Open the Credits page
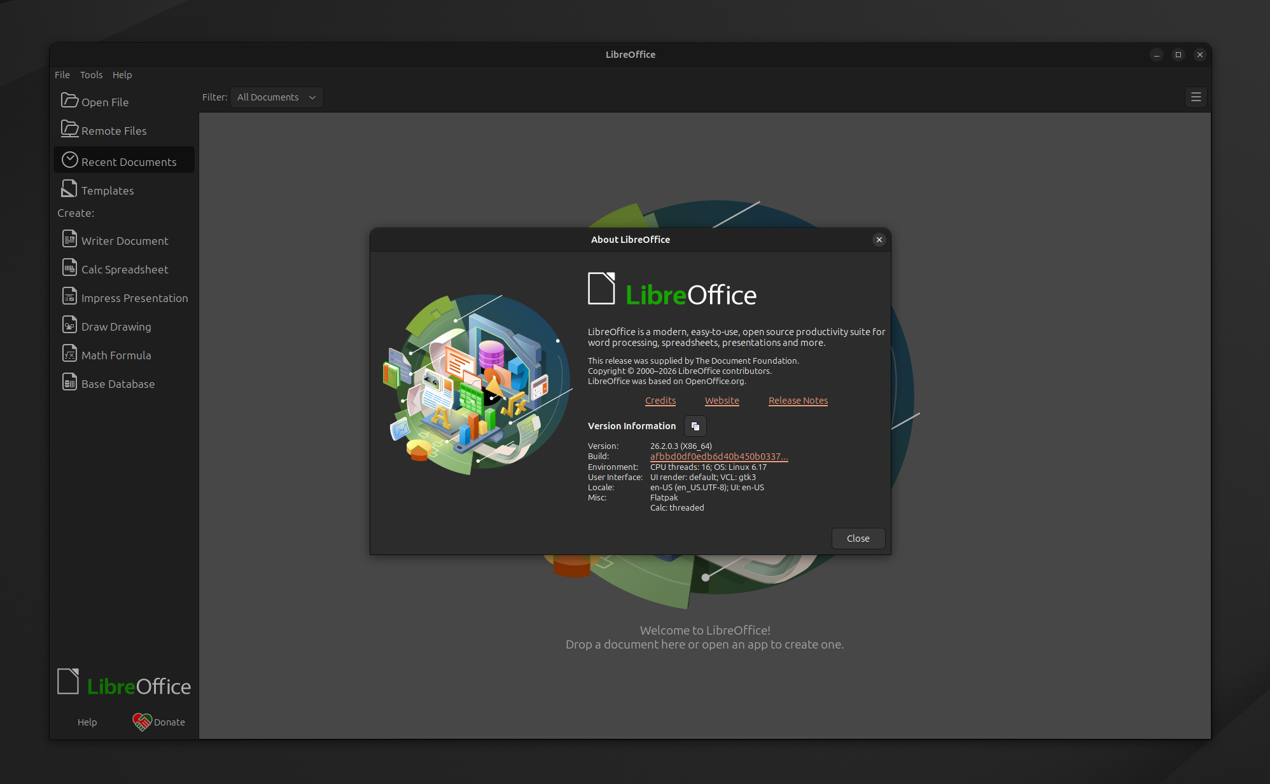This screenshot has height=784, width=1270. click(660, 401)
